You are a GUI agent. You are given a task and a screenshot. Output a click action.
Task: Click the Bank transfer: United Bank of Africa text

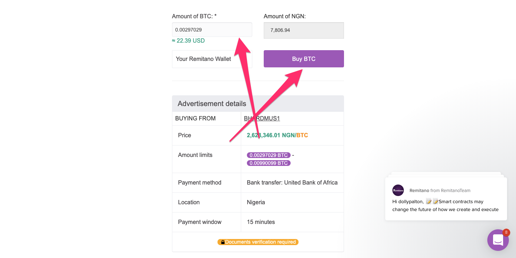[x=292, y=183]
